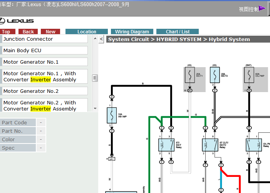The height and width of the screenshot is (193, 270).
Task: Click the blue L wire segment
Action: [221, 180]
